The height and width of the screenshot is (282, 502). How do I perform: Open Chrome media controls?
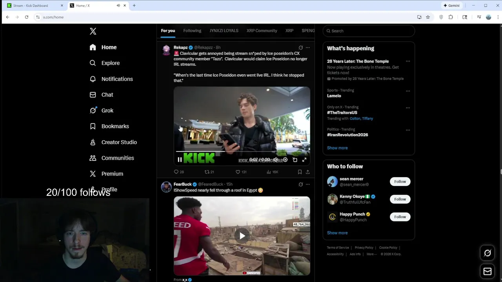click(479, 17)
